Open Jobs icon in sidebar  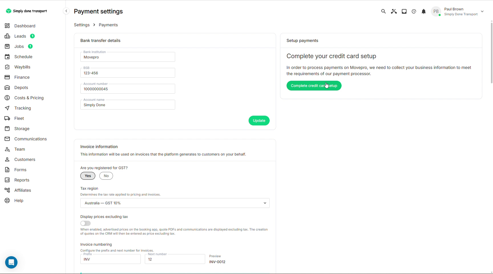click(x=7, y=46)
